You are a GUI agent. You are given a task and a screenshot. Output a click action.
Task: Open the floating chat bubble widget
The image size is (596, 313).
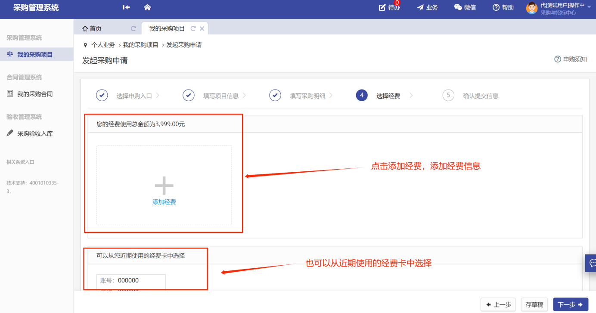tap(592, 263)
